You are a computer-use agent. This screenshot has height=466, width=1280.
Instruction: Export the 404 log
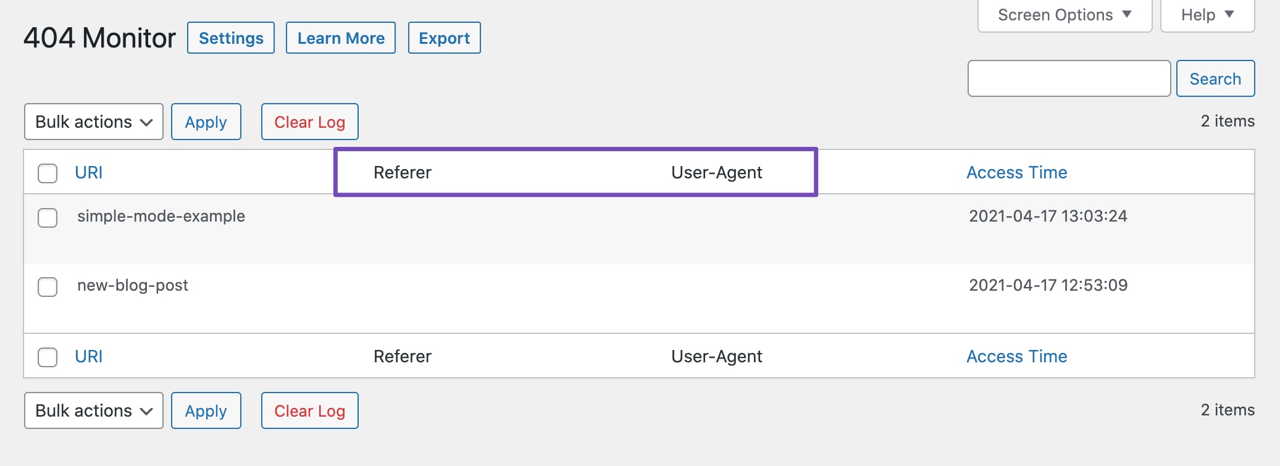tap(444, 38)
